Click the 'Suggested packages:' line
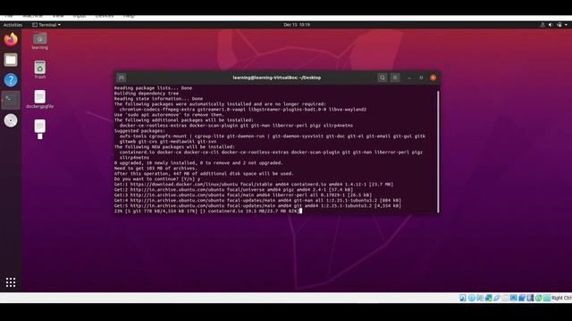572x321 pixels. pos(139,131)
